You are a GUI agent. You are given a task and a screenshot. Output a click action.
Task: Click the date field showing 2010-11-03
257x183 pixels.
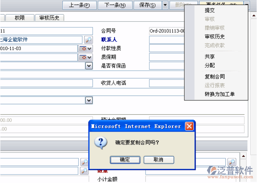click(x=39, y=49)
